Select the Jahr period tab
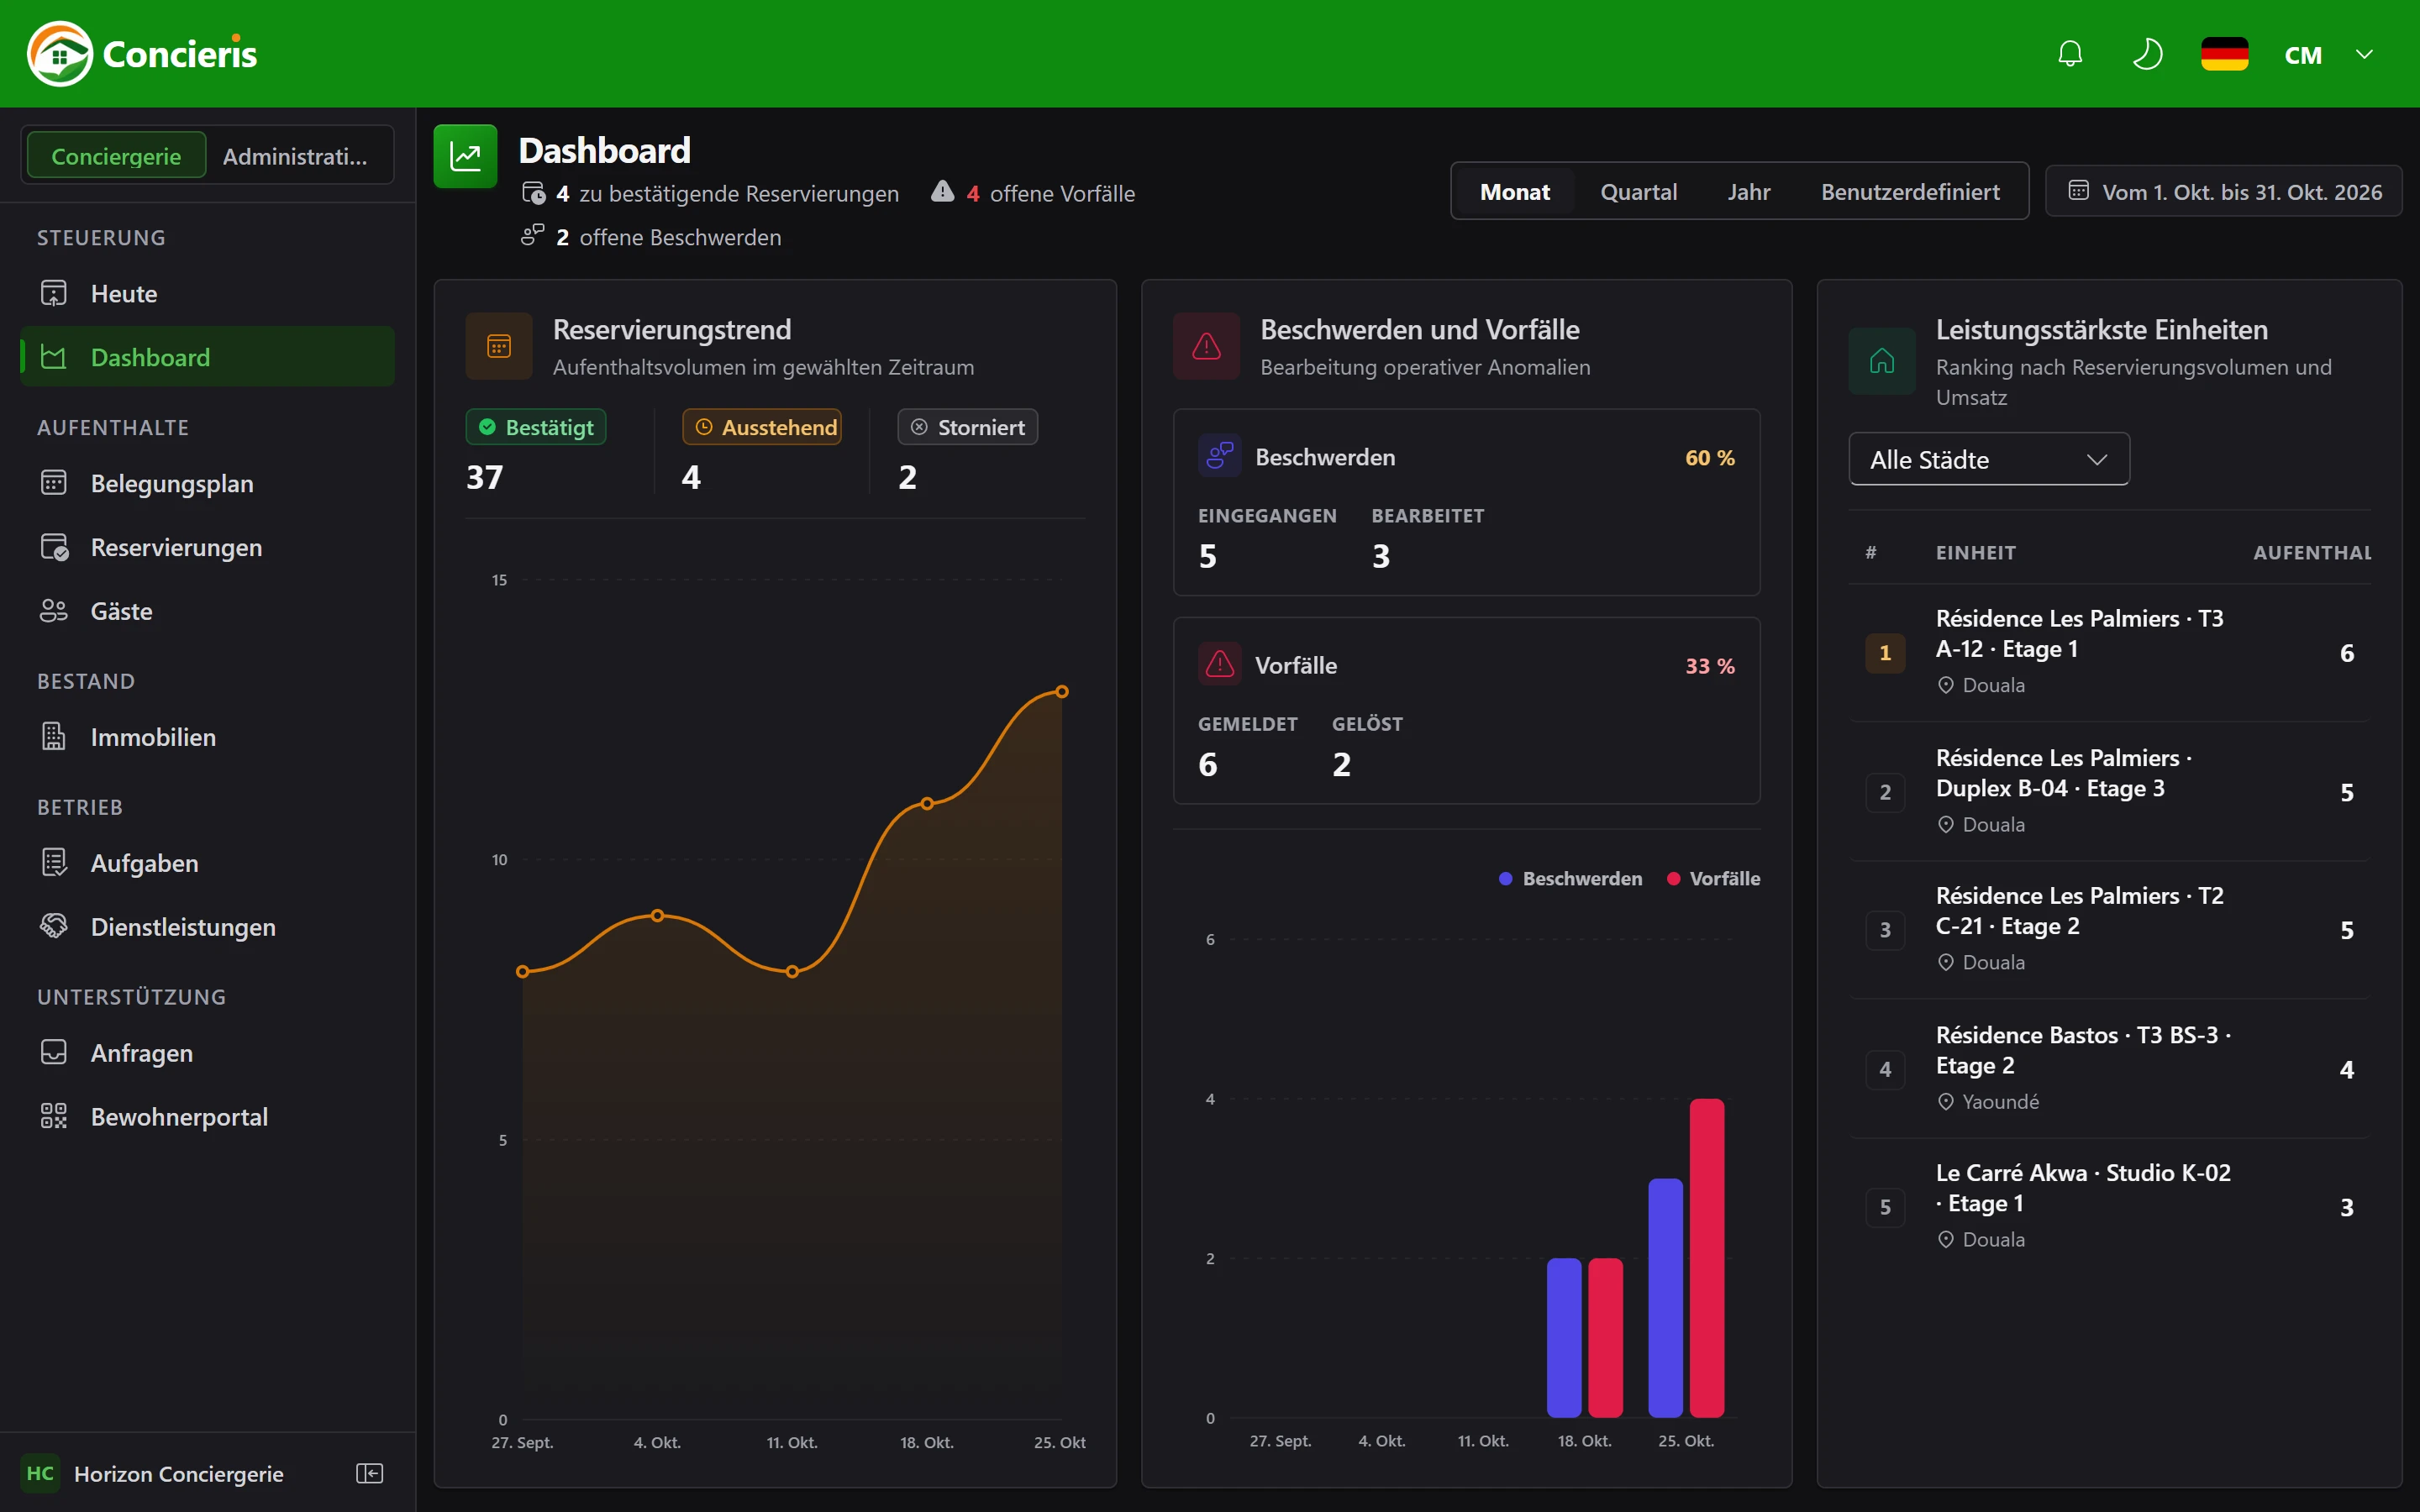2420x1512 pixels. coord(1748,191)
